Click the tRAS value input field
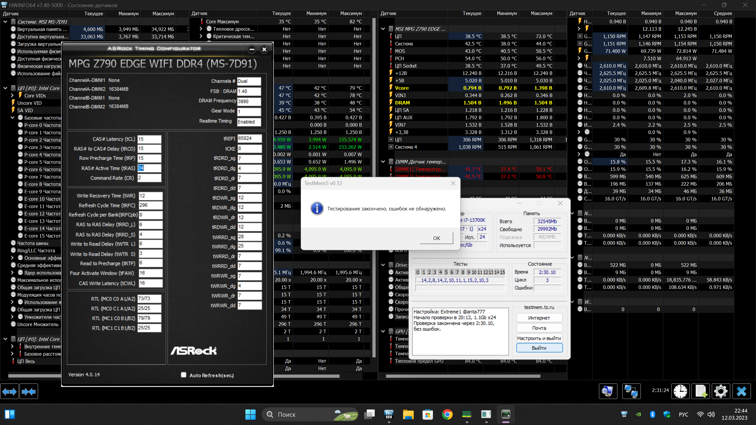Image resolution: width=756 pixels, height=425 pixels. tap(149, 168)
